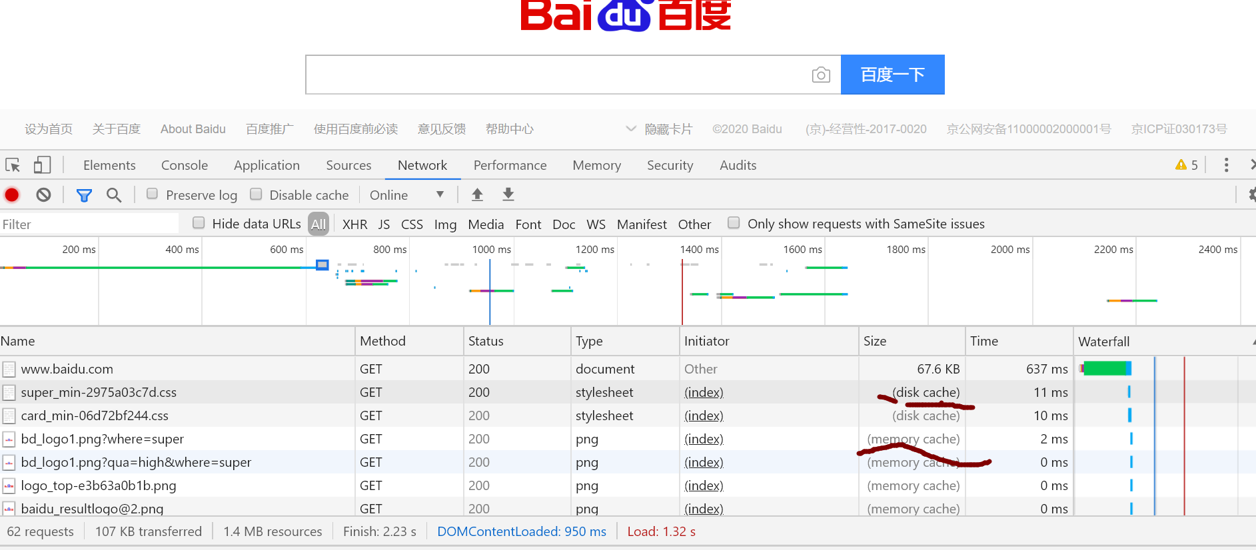Click the network Filter text field
This screenshot has height=550, width=1256.
[89, 224]
